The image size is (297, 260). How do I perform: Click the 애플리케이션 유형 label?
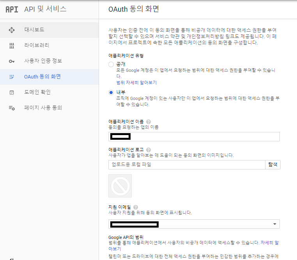126,56
